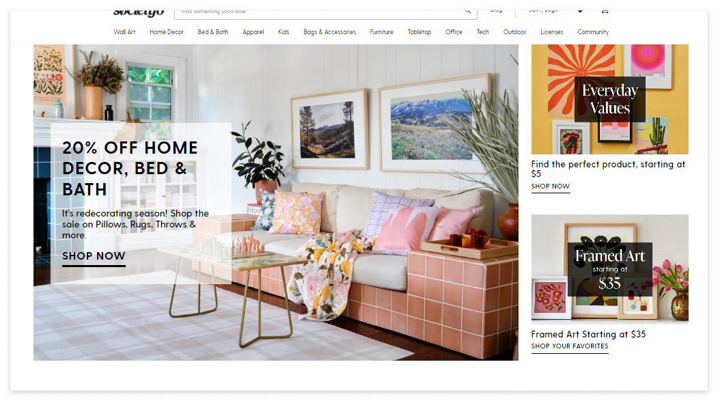Click the 'It's redecorating season!' sale description

pos(135,224)
